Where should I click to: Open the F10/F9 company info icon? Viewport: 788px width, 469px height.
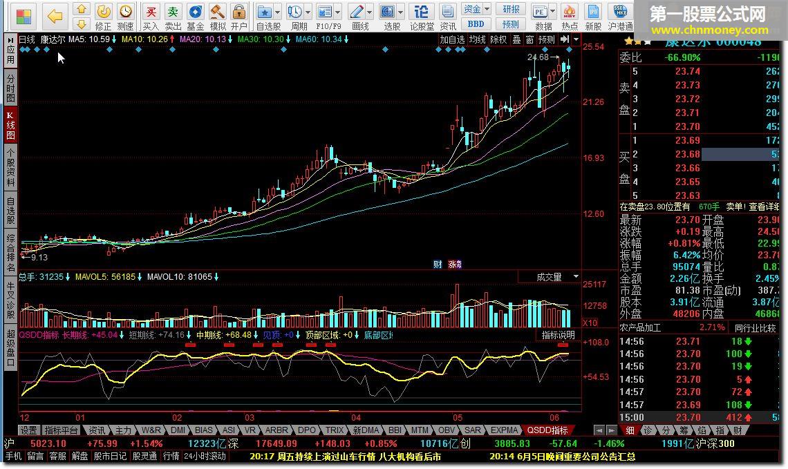[x=326, y=17]
